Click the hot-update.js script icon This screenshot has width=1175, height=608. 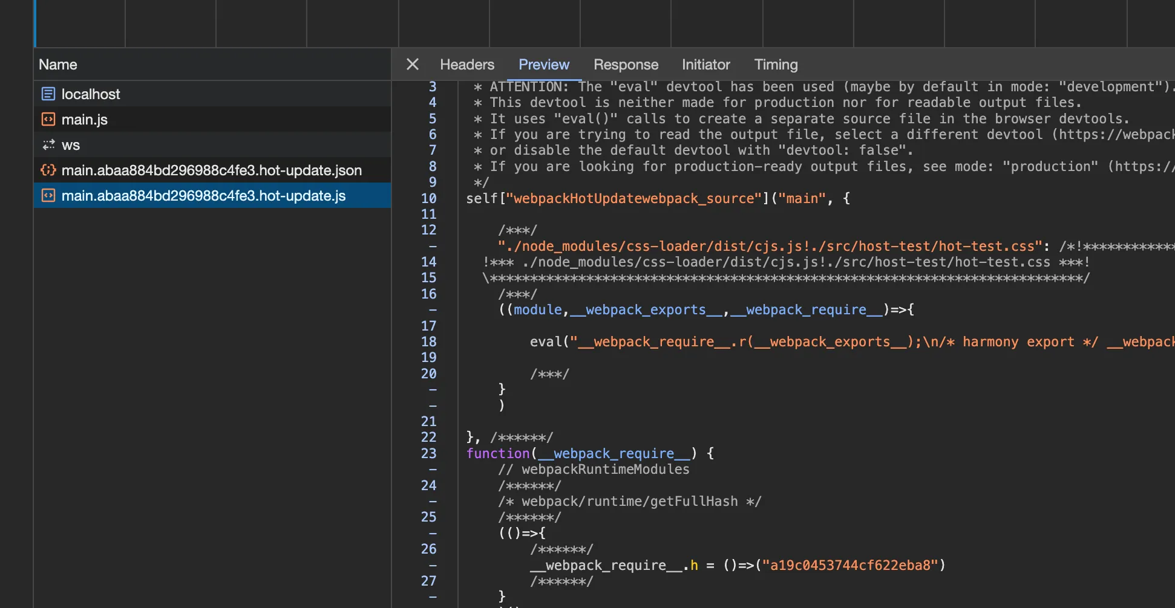pyautogui.click(x=48, y=195)
